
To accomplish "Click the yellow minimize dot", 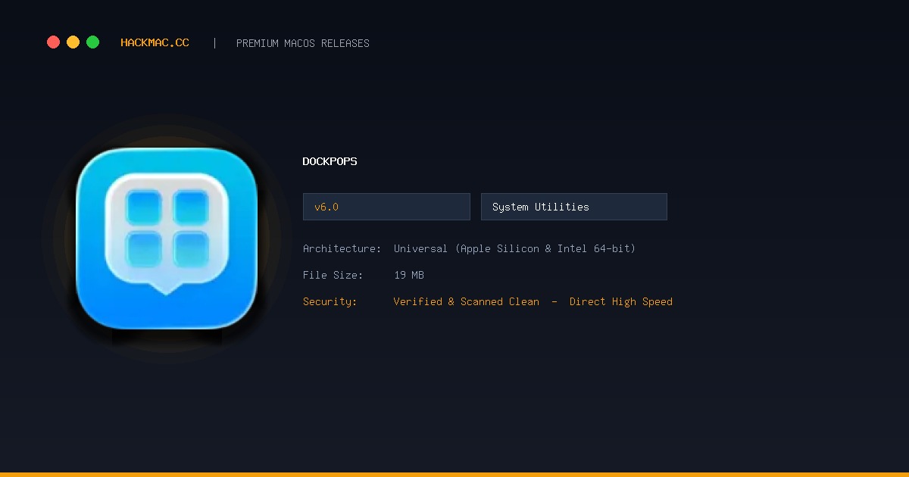I will [73, 42].
